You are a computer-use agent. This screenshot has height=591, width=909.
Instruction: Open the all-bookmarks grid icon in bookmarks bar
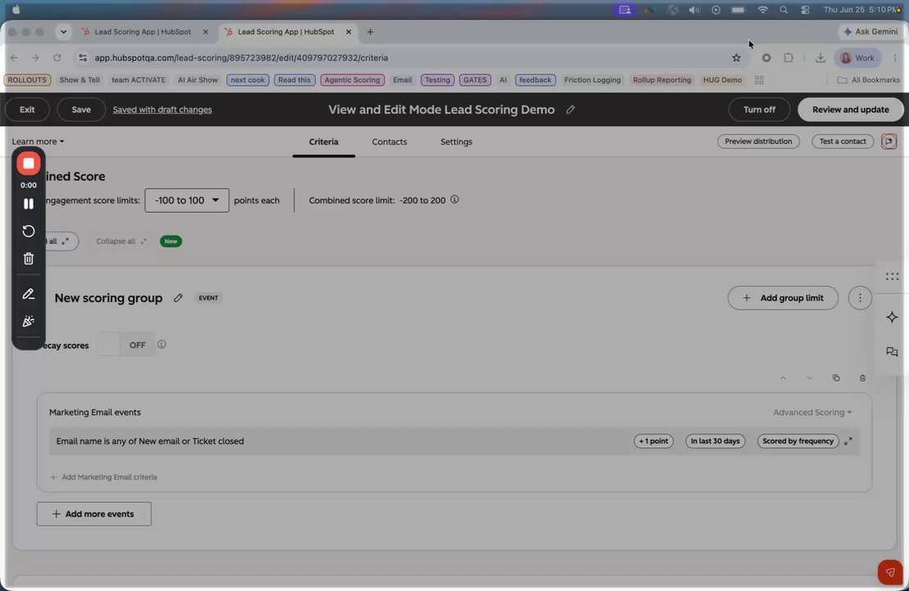tap(759, 80)
